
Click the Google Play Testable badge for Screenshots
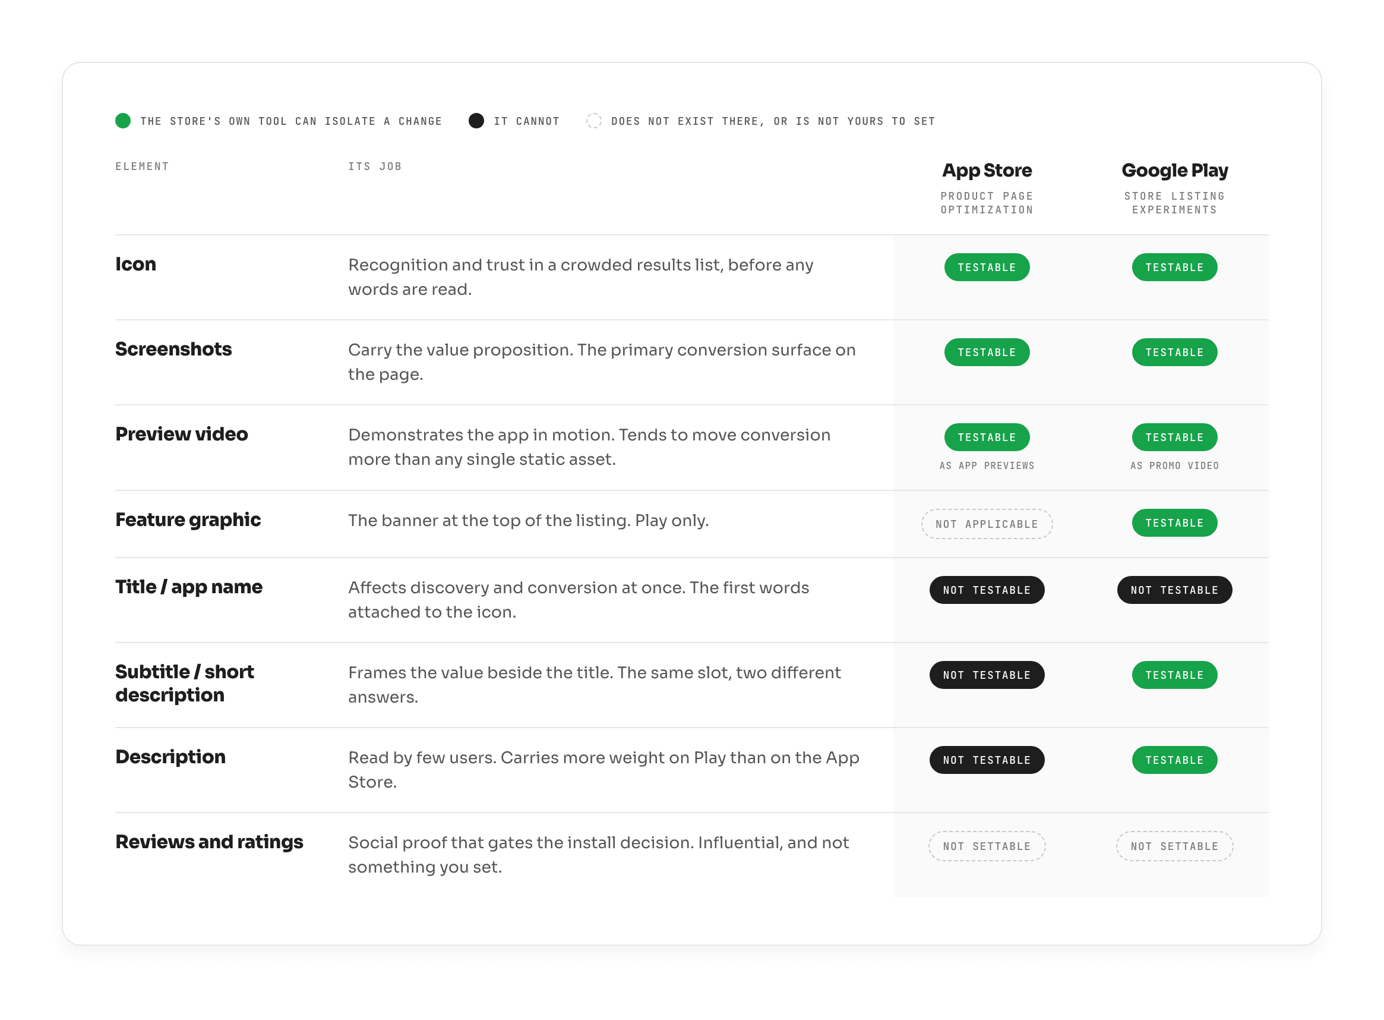pos(1174,352)
